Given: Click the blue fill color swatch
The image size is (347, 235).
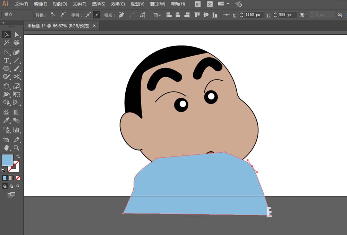Looking at the screenshot, I should click(7, 160).
